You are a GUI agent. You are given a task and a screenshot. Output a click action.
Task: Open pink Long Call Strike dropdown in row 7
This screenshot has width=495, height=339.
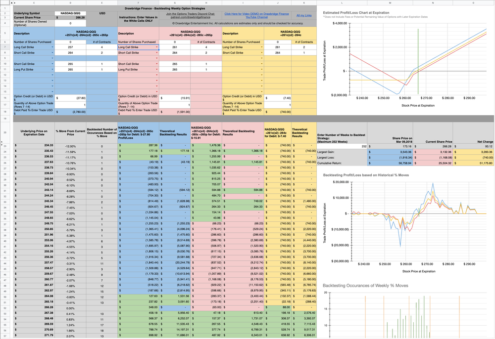click(157, 47)
